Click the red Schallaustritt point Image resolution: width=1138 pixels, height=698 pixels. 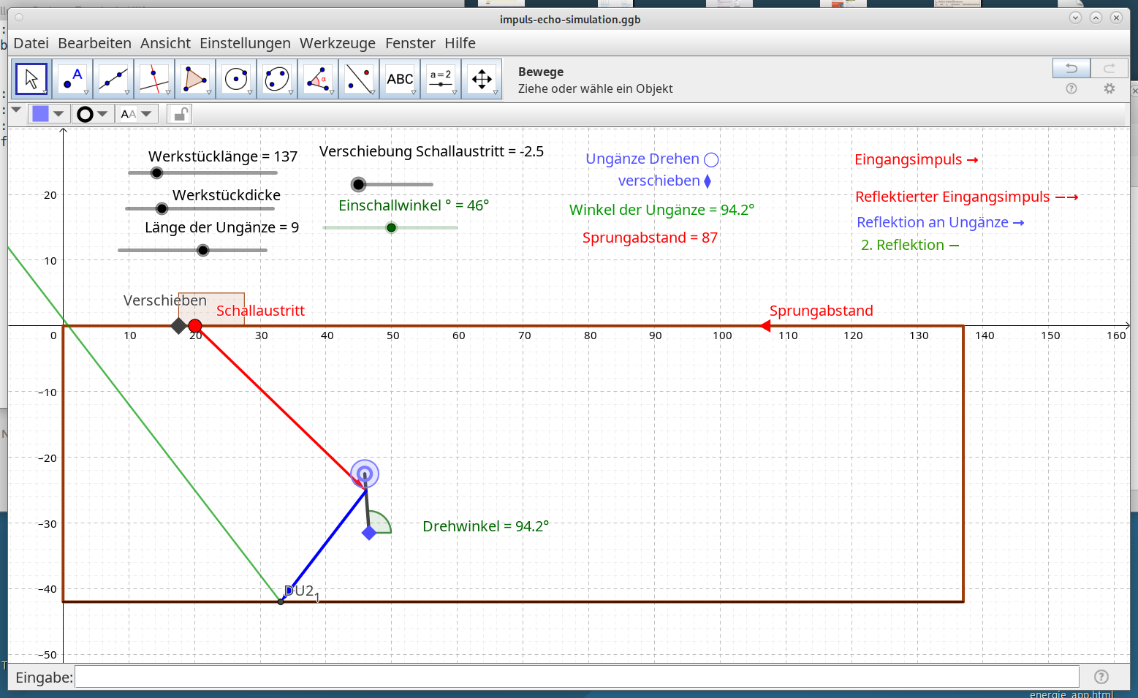[x=195, y=326]
